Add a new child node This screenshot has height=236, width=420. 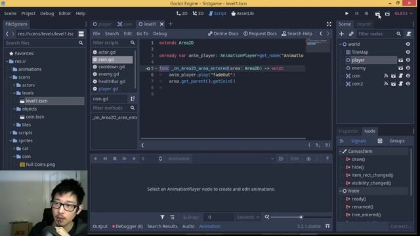pos(341,33)
